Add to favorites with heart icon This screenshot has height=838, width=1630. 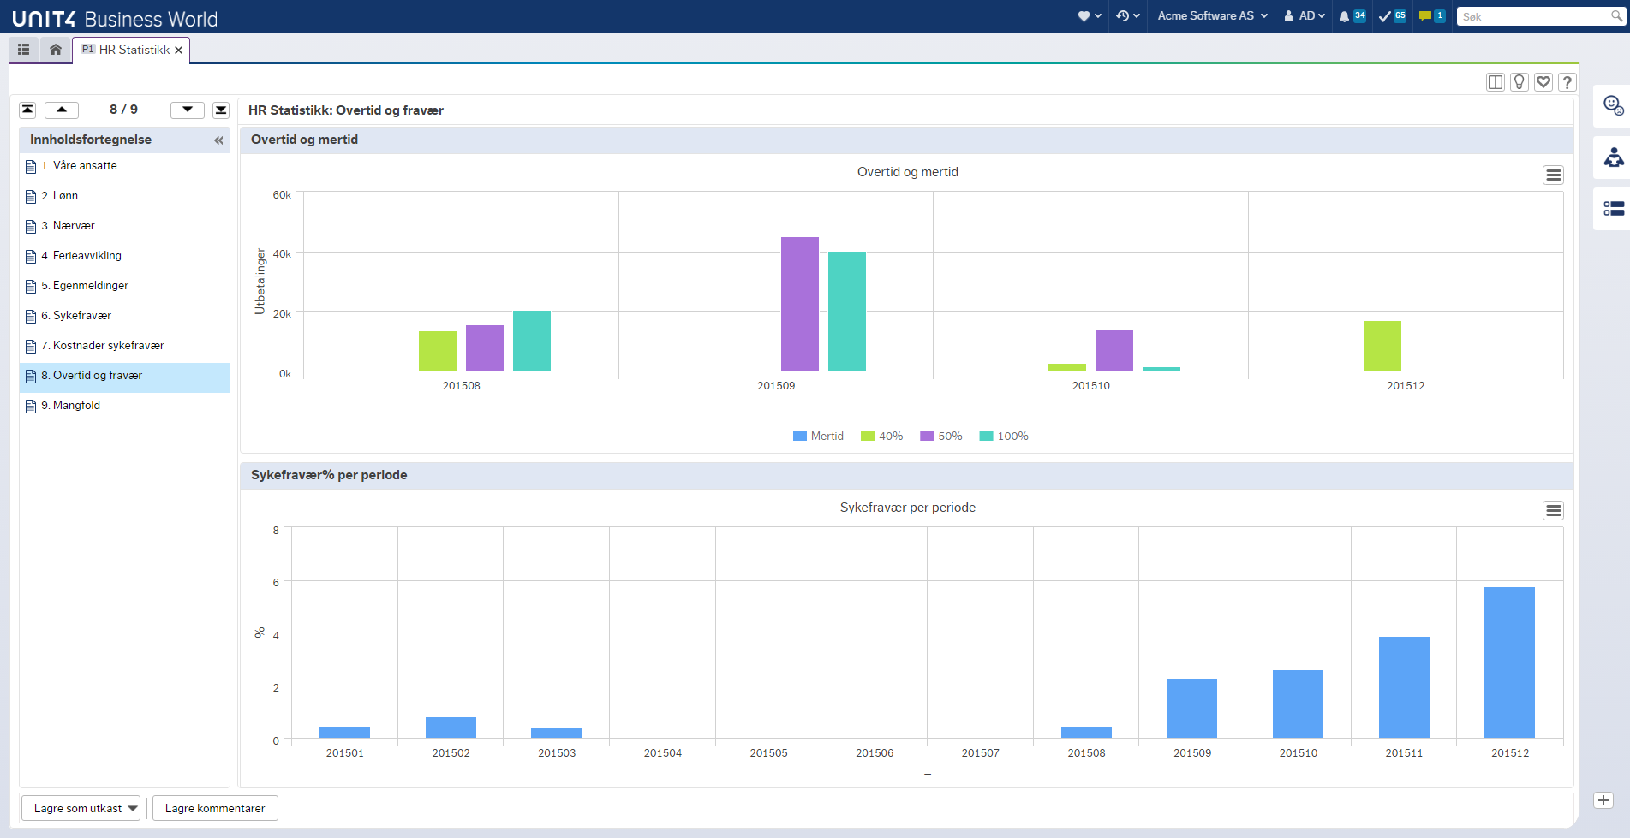[1543, 82]
